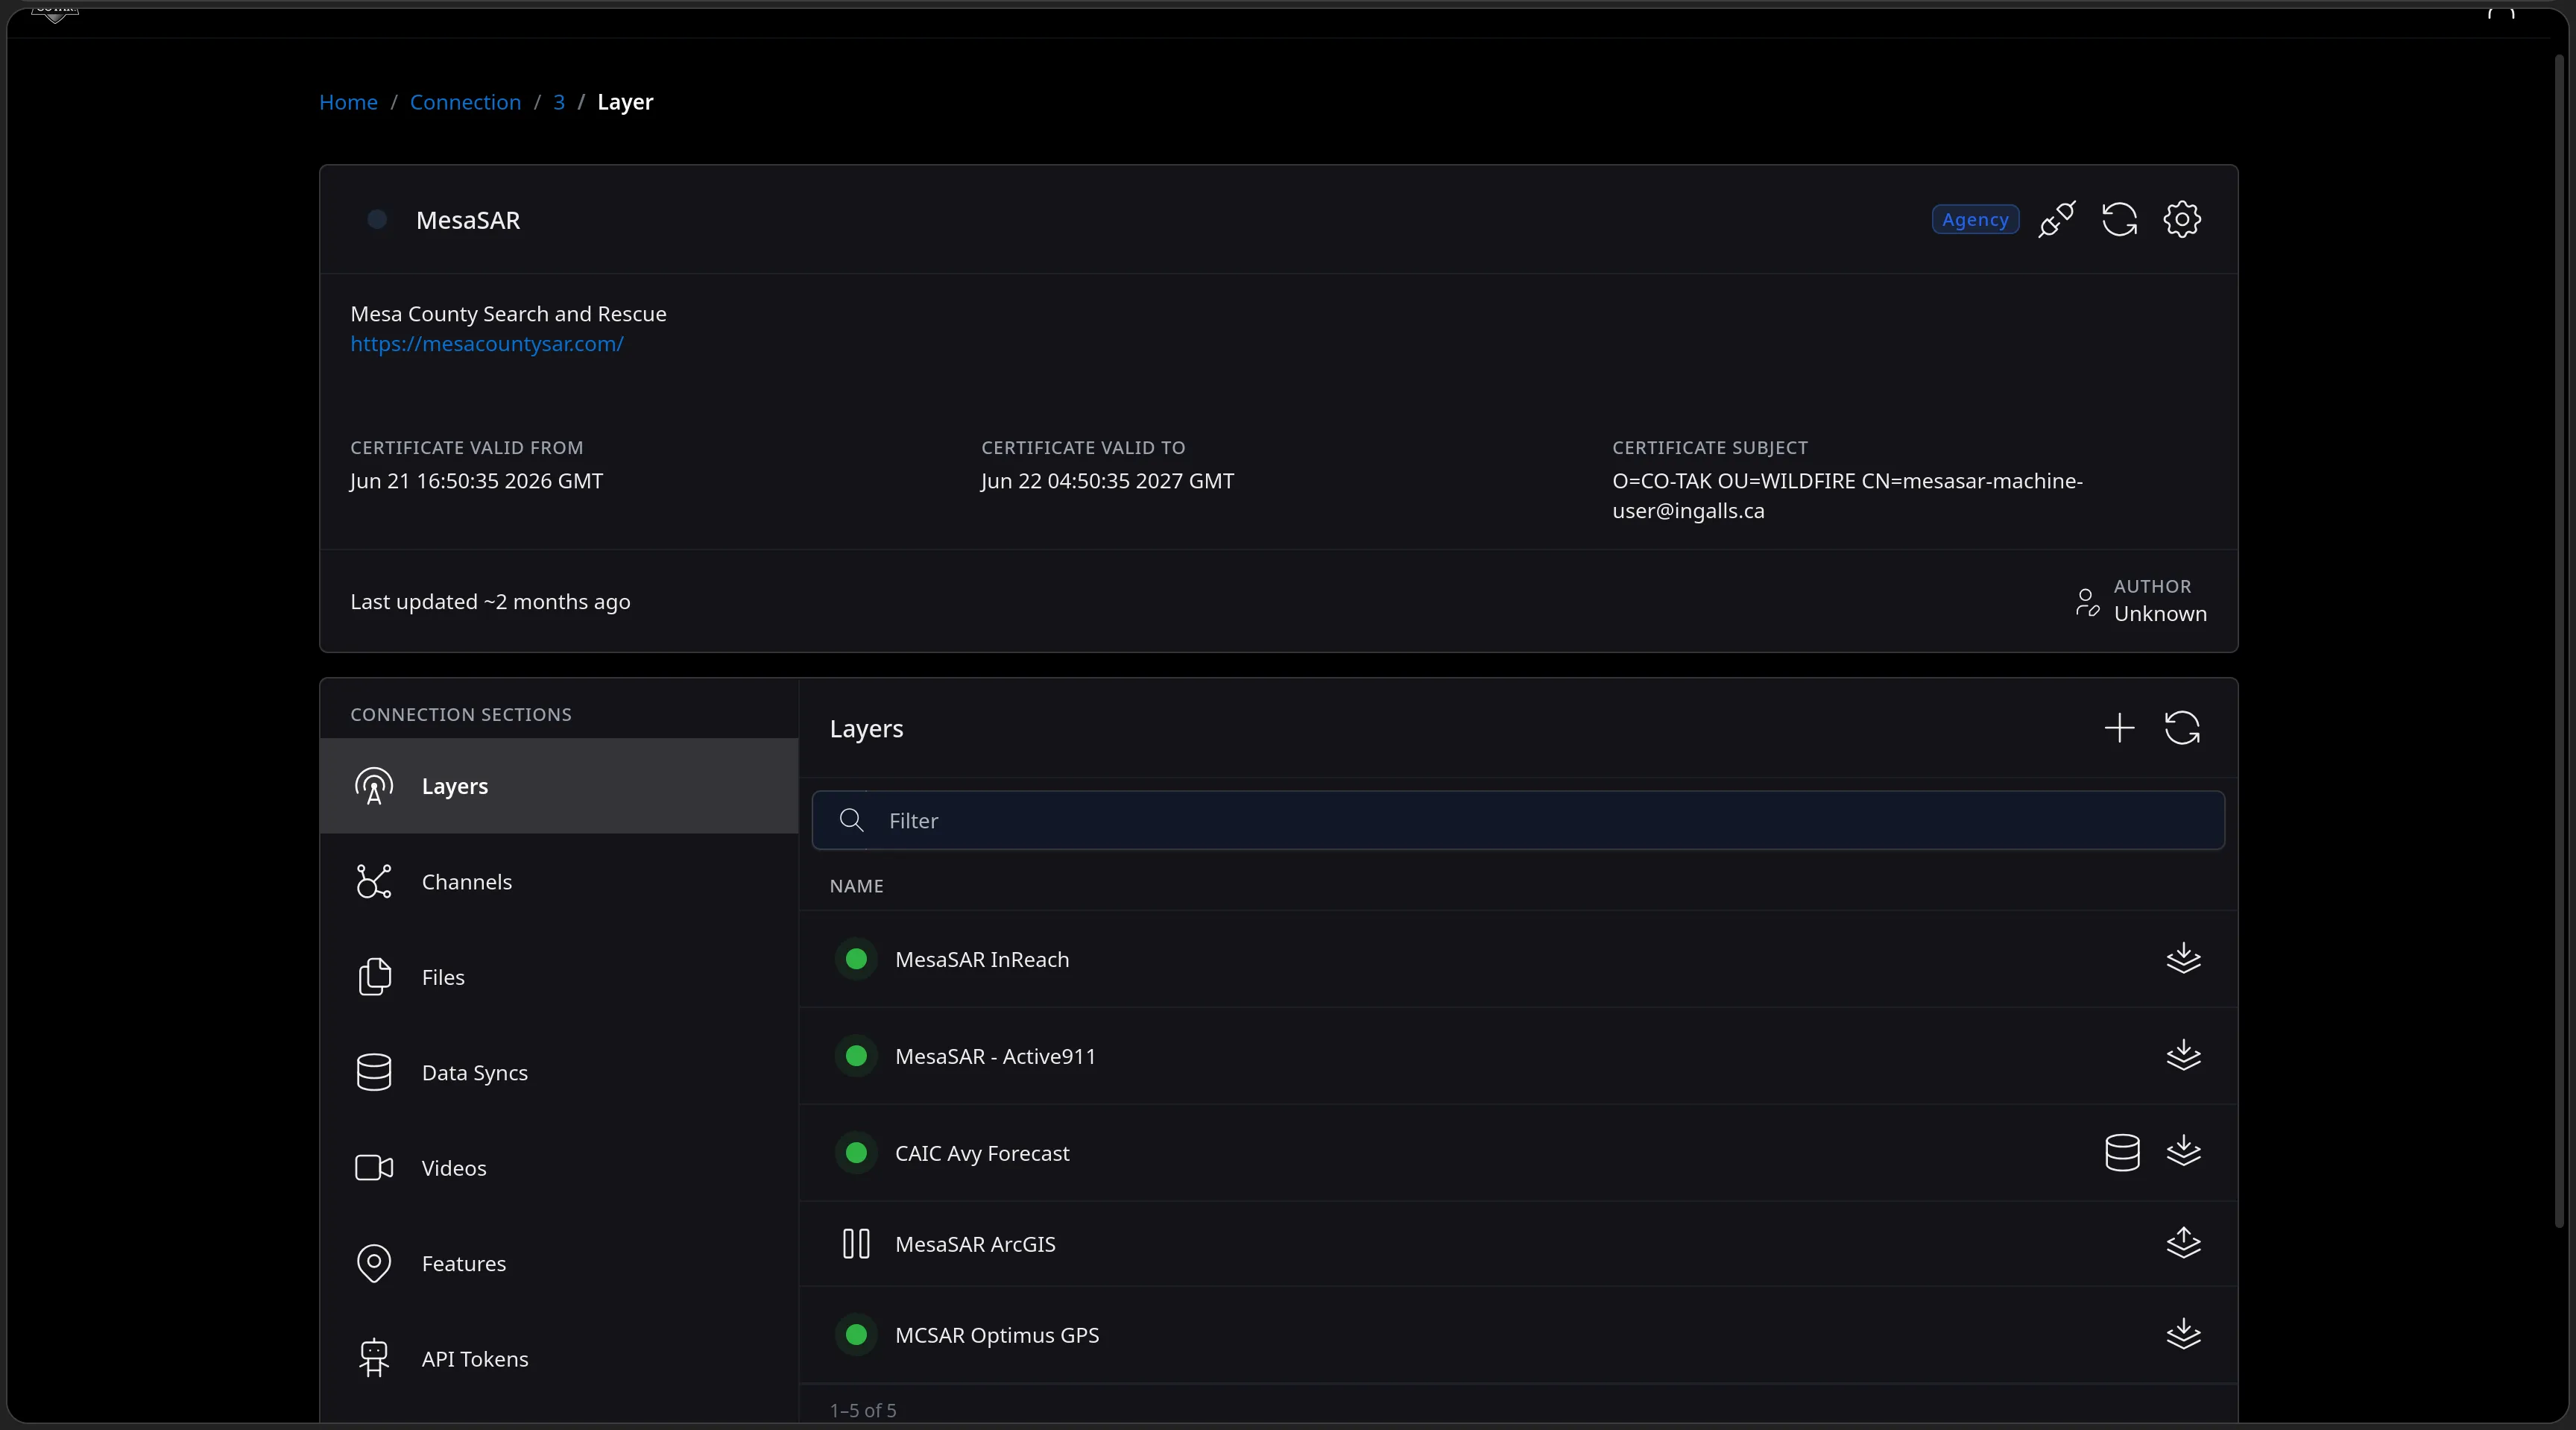Screen dimensions: 2576x1430
Task: Click the layer direction icon for MesaSAR InReach
Action: [x=2183, y=958]
